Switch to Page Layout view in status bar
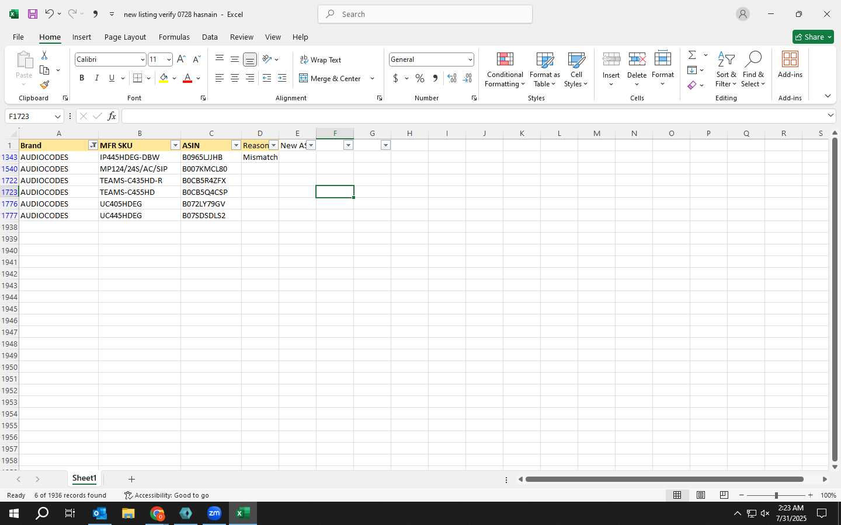Image resolution: width=841 pixels, height=525 pixels. point(700,495)
